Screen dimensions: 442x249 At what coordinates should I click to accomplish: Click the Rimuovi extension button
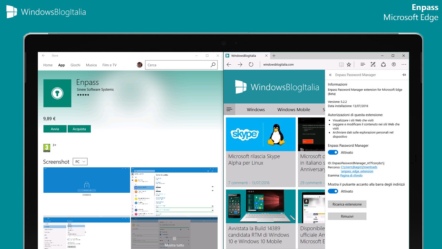[x=347, y=216]
